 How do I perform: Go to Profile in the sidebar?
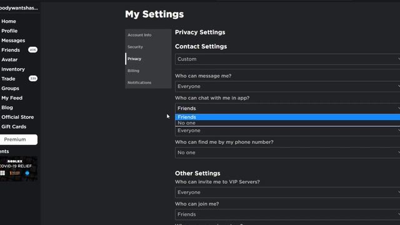tap(9, 31)
